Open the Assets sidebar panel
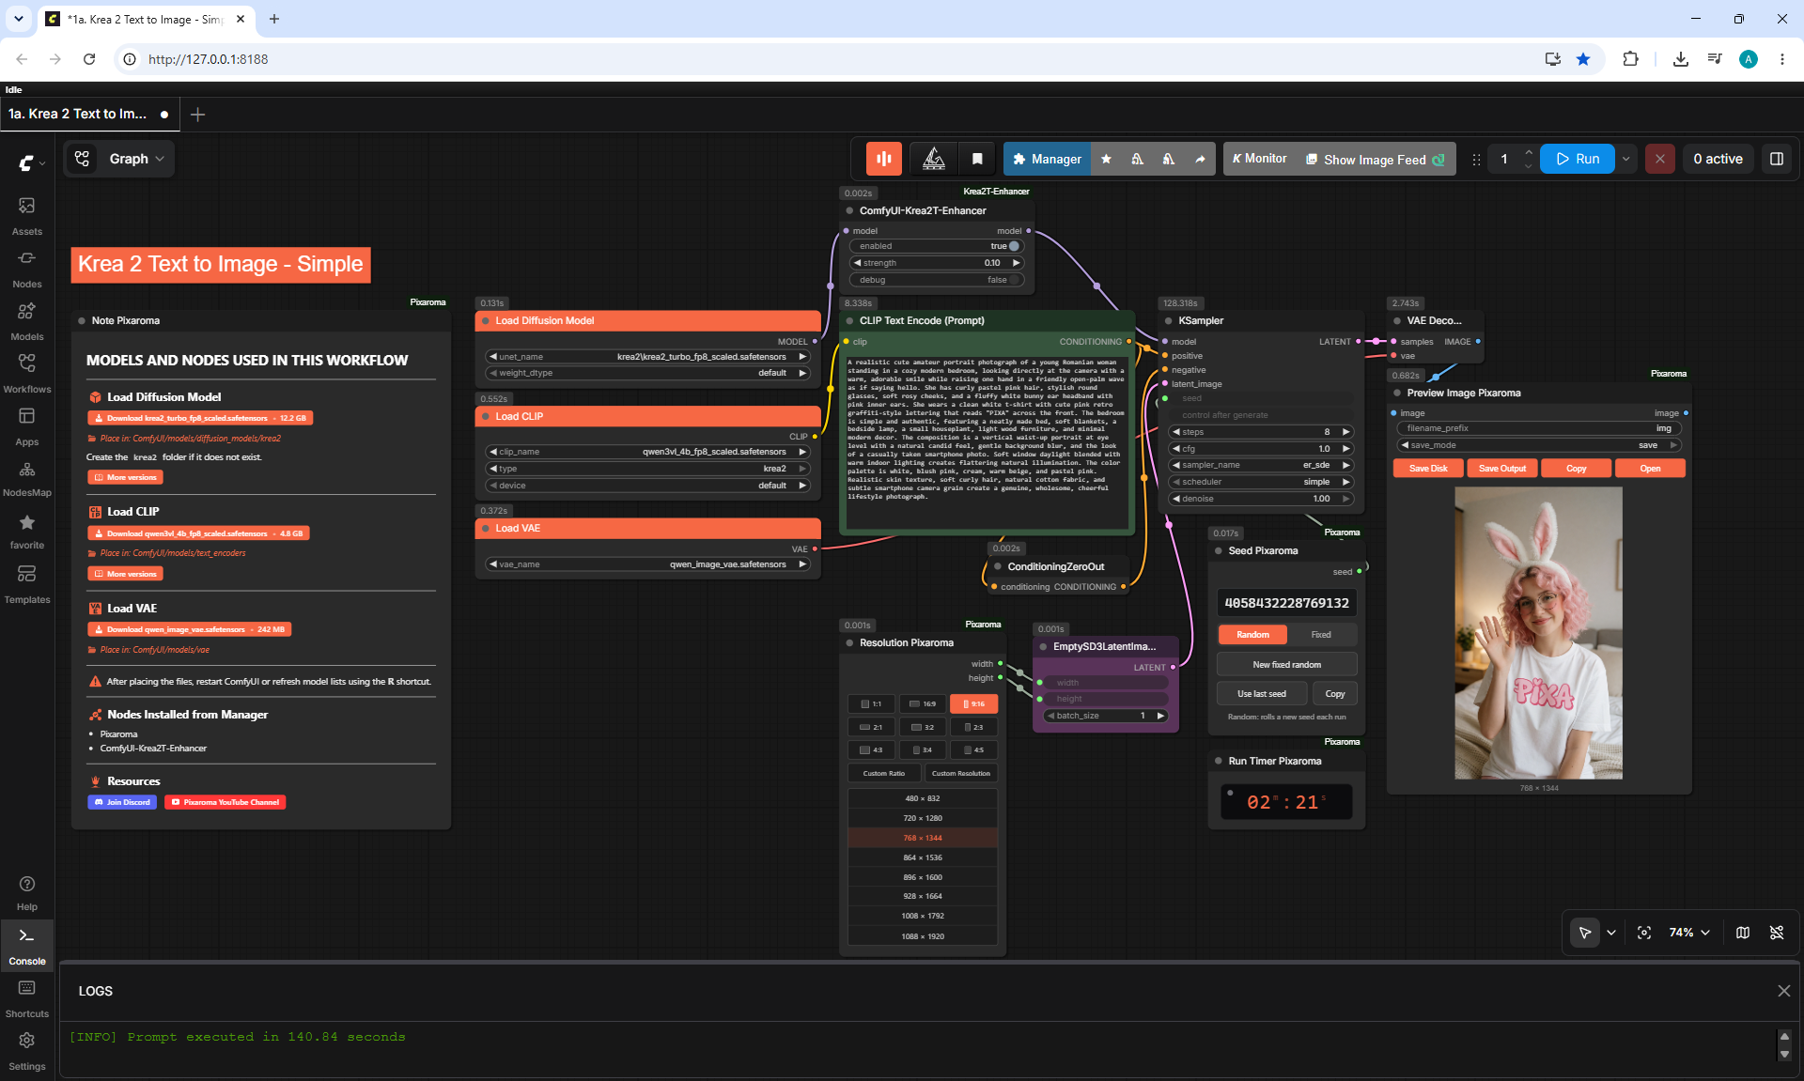This screenshot has height=1081, width=1804. (26, 216)
